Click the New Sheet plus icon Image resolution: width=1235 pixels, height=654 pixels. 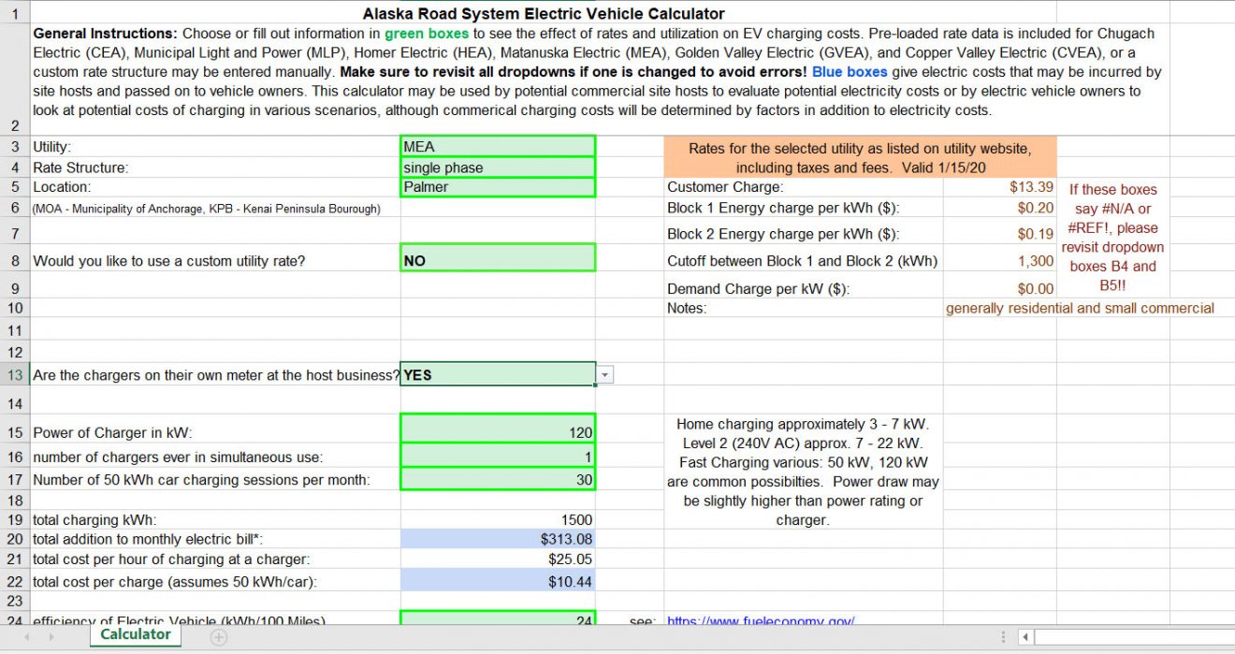click(x=218, y=637)
